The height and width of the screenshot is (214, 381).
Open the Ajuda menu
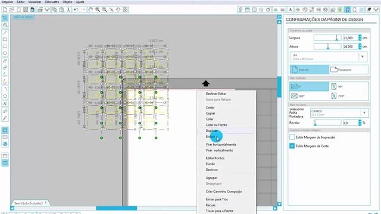tap(80, 2)
